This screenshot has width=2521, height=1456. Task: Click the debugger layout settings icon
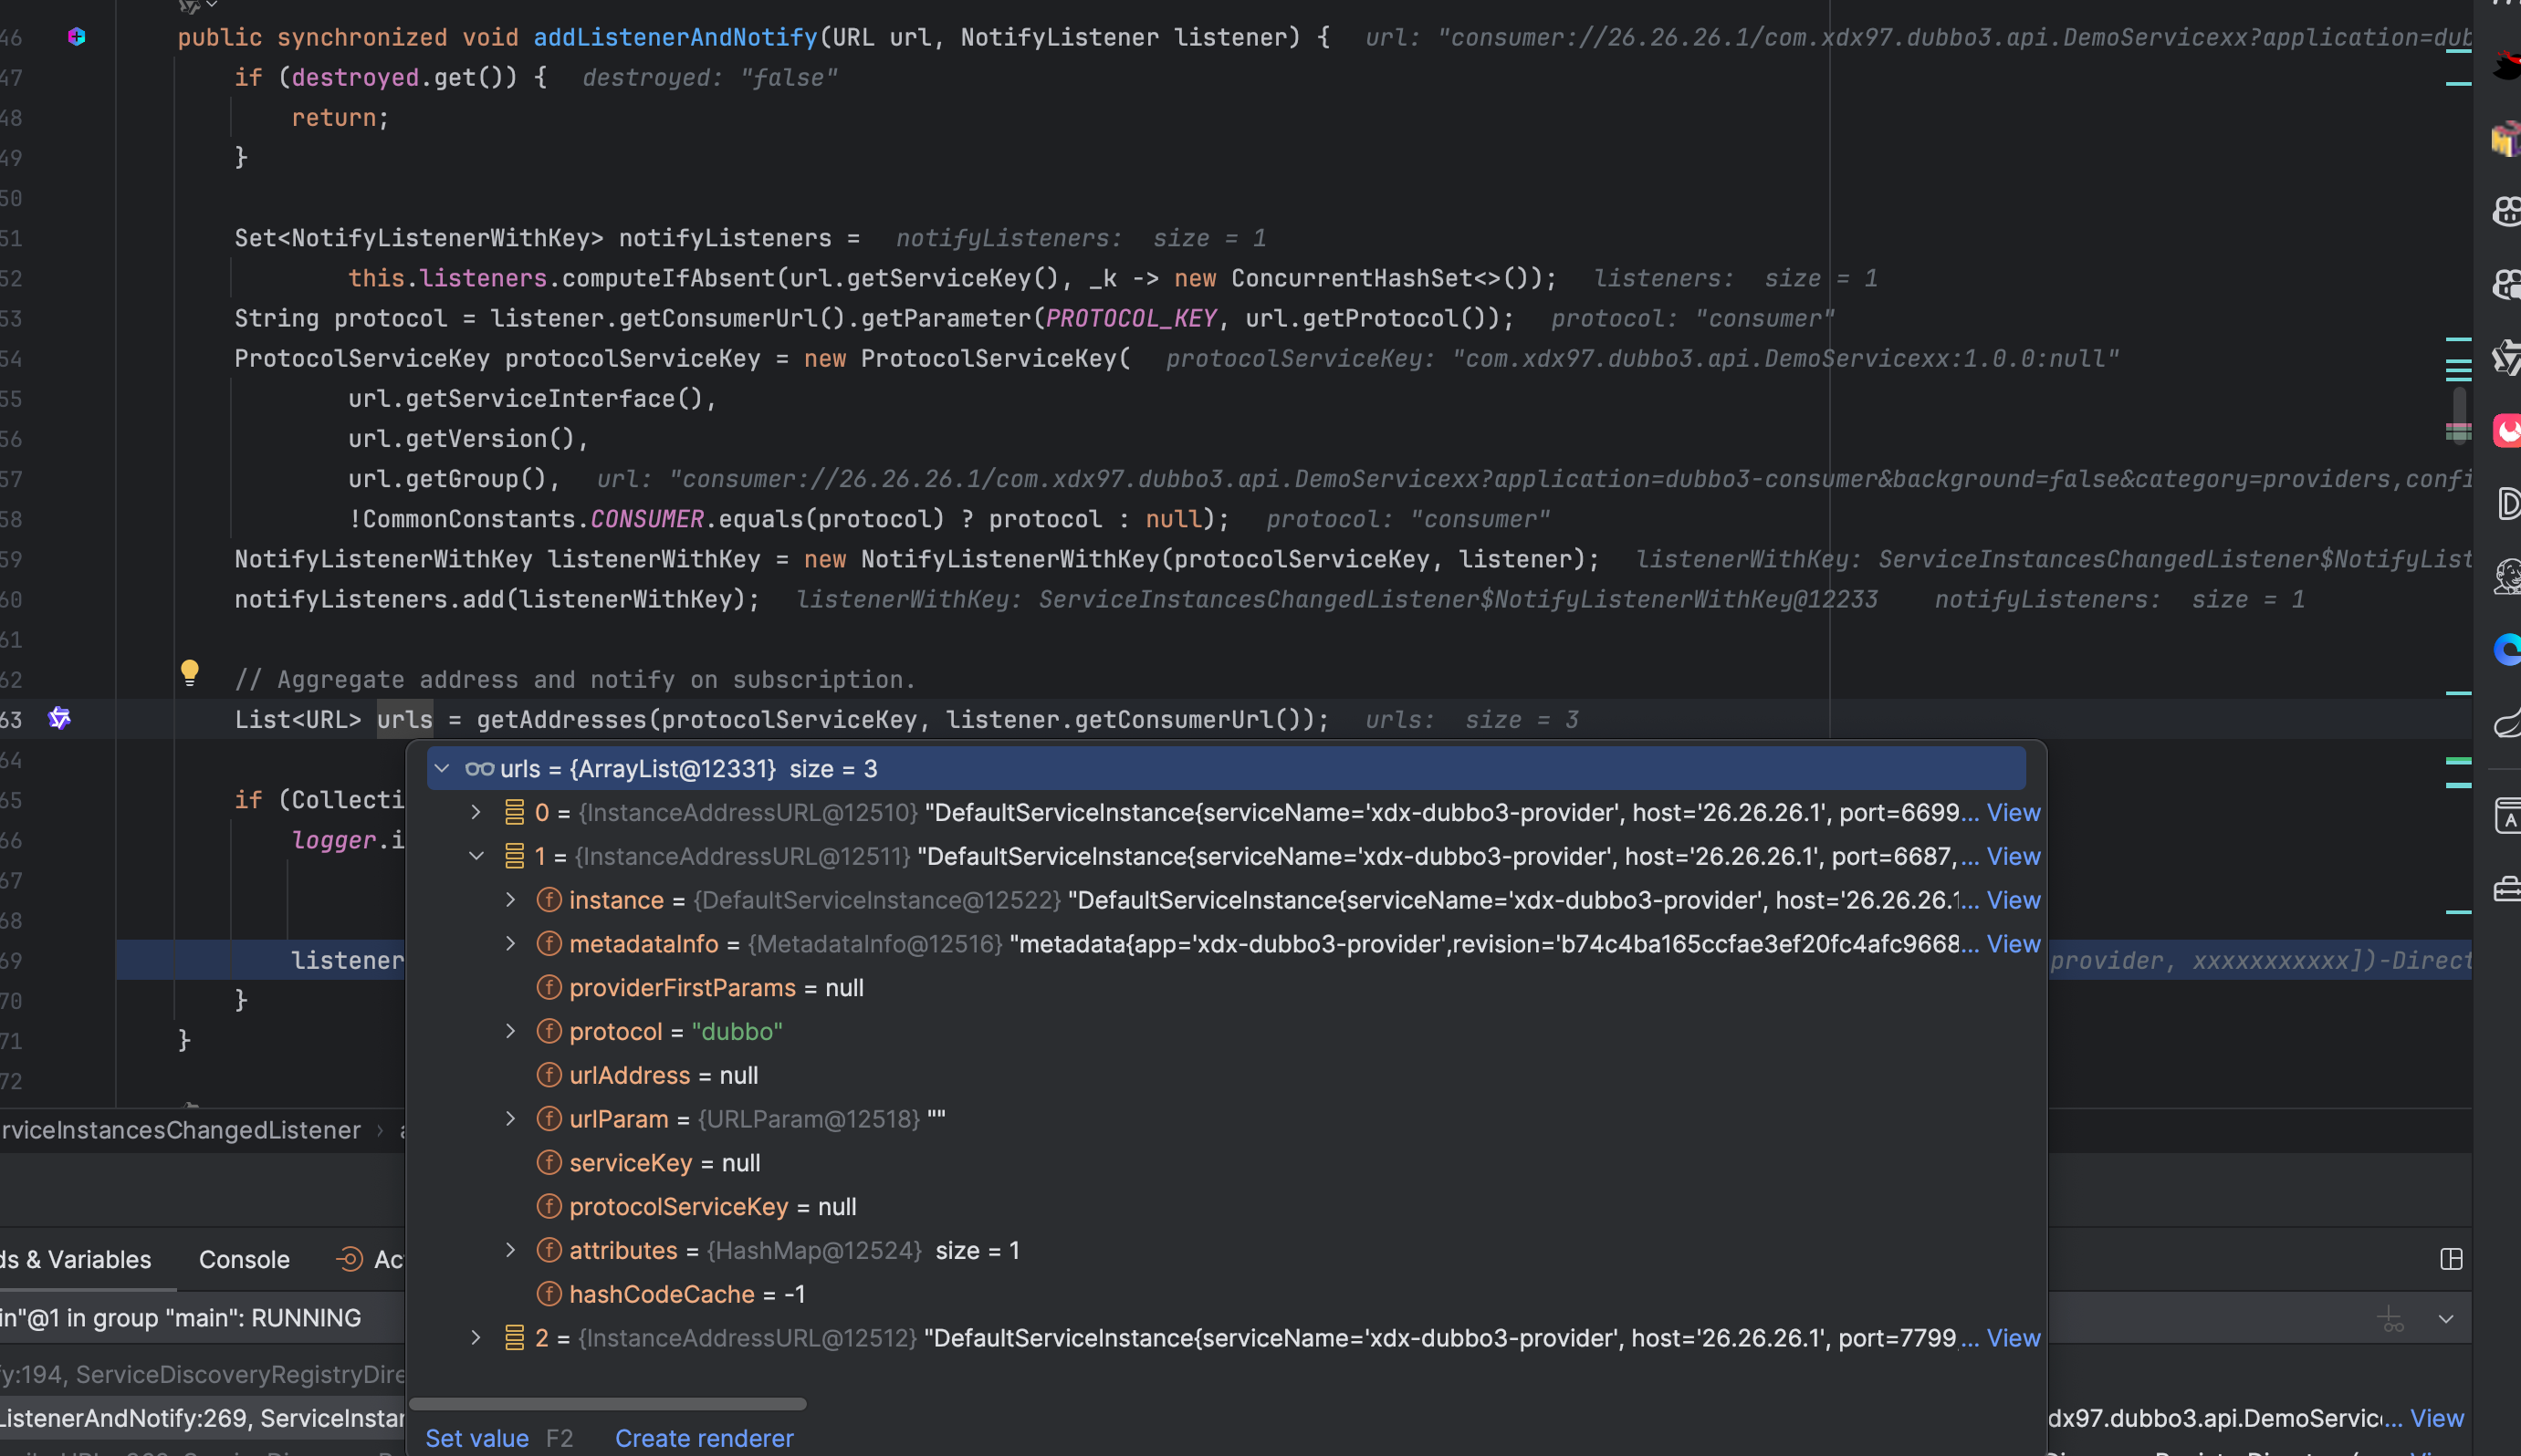2450,1259
